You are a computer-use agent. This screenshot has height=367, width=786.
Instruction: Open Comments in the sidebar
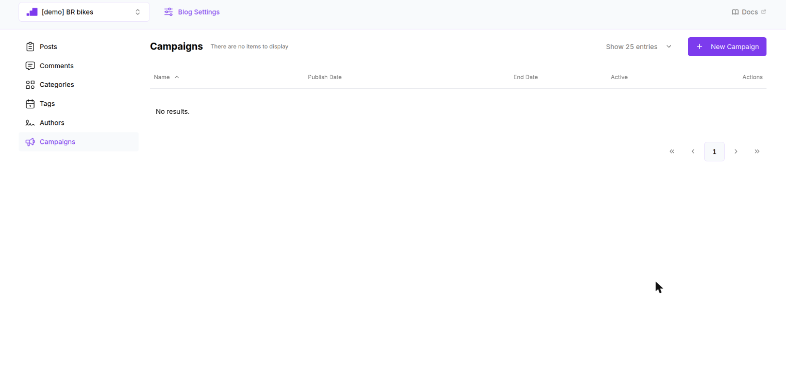point(79,66)
